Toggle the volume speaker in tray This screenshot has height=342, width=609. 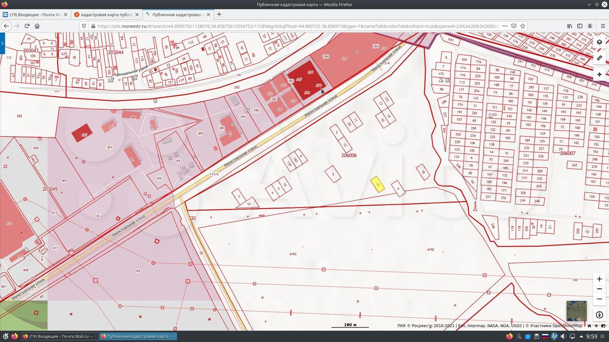pos(563,336)
